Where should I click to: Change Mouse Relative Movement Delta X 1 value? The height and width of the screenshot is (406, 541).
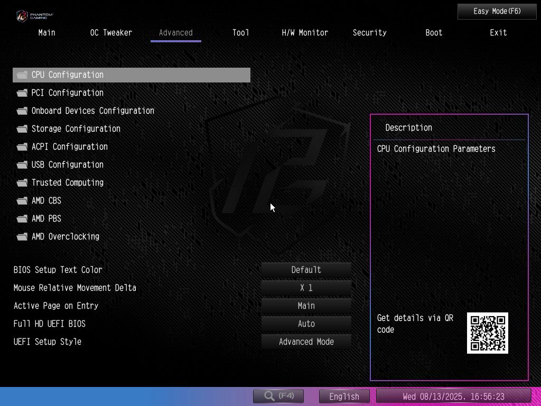coord(306,288)
